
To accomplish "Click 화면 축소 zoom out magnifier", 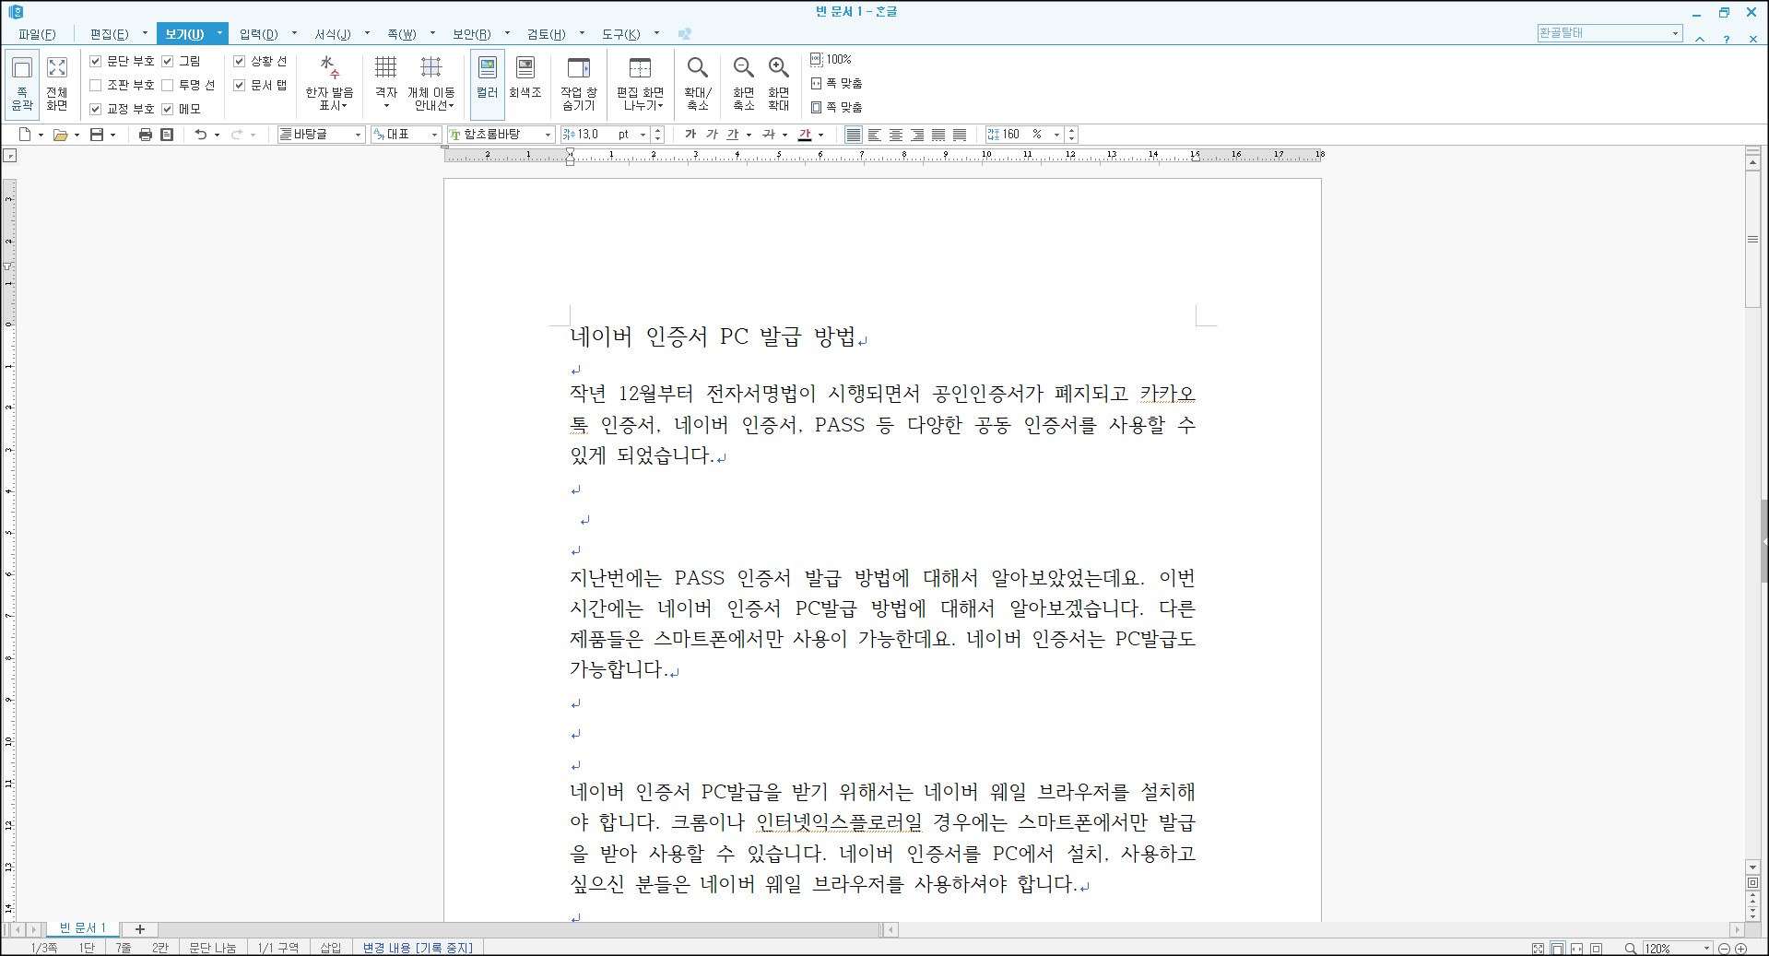I will click(743, 84).
